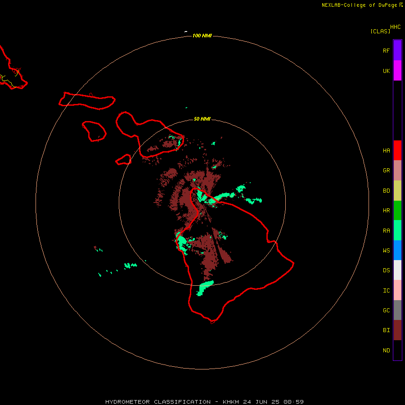
Task: Click the blue WS legend swatch
Action: [397, 250]
